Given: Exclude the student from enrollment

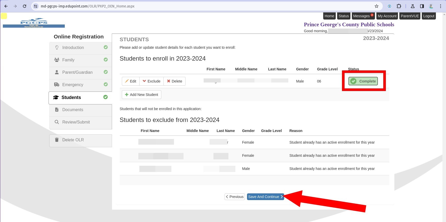Looking at the screenshot, I should (152, 81).
